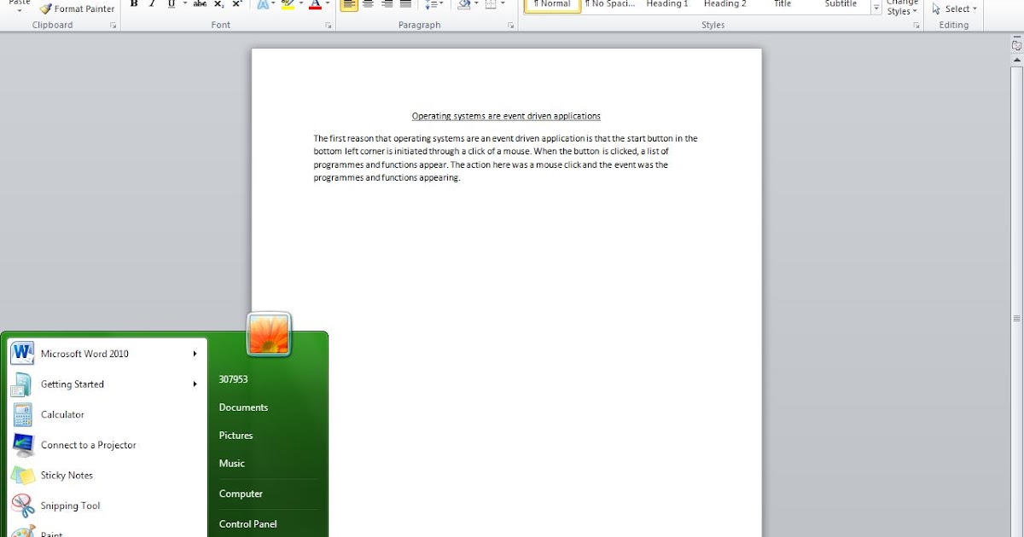Click the line spacing icon
Viewport: 1024px width, 537px height.
point(431,4)
